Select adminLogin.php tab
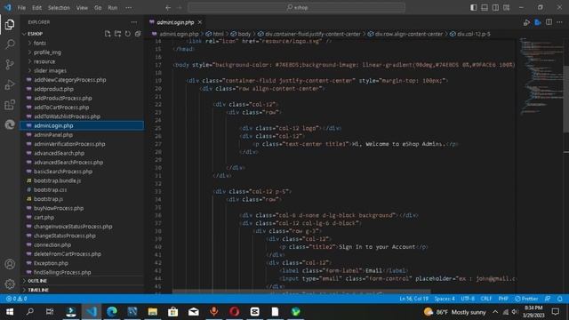Viewport: 569px width, 320px height. (x=175, y=22)
